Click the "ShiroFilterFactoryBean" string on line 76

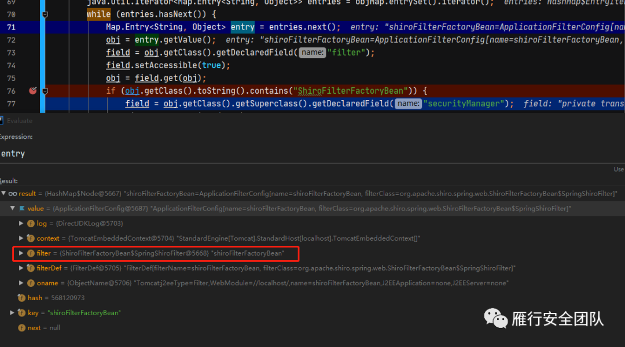(351, 91)
